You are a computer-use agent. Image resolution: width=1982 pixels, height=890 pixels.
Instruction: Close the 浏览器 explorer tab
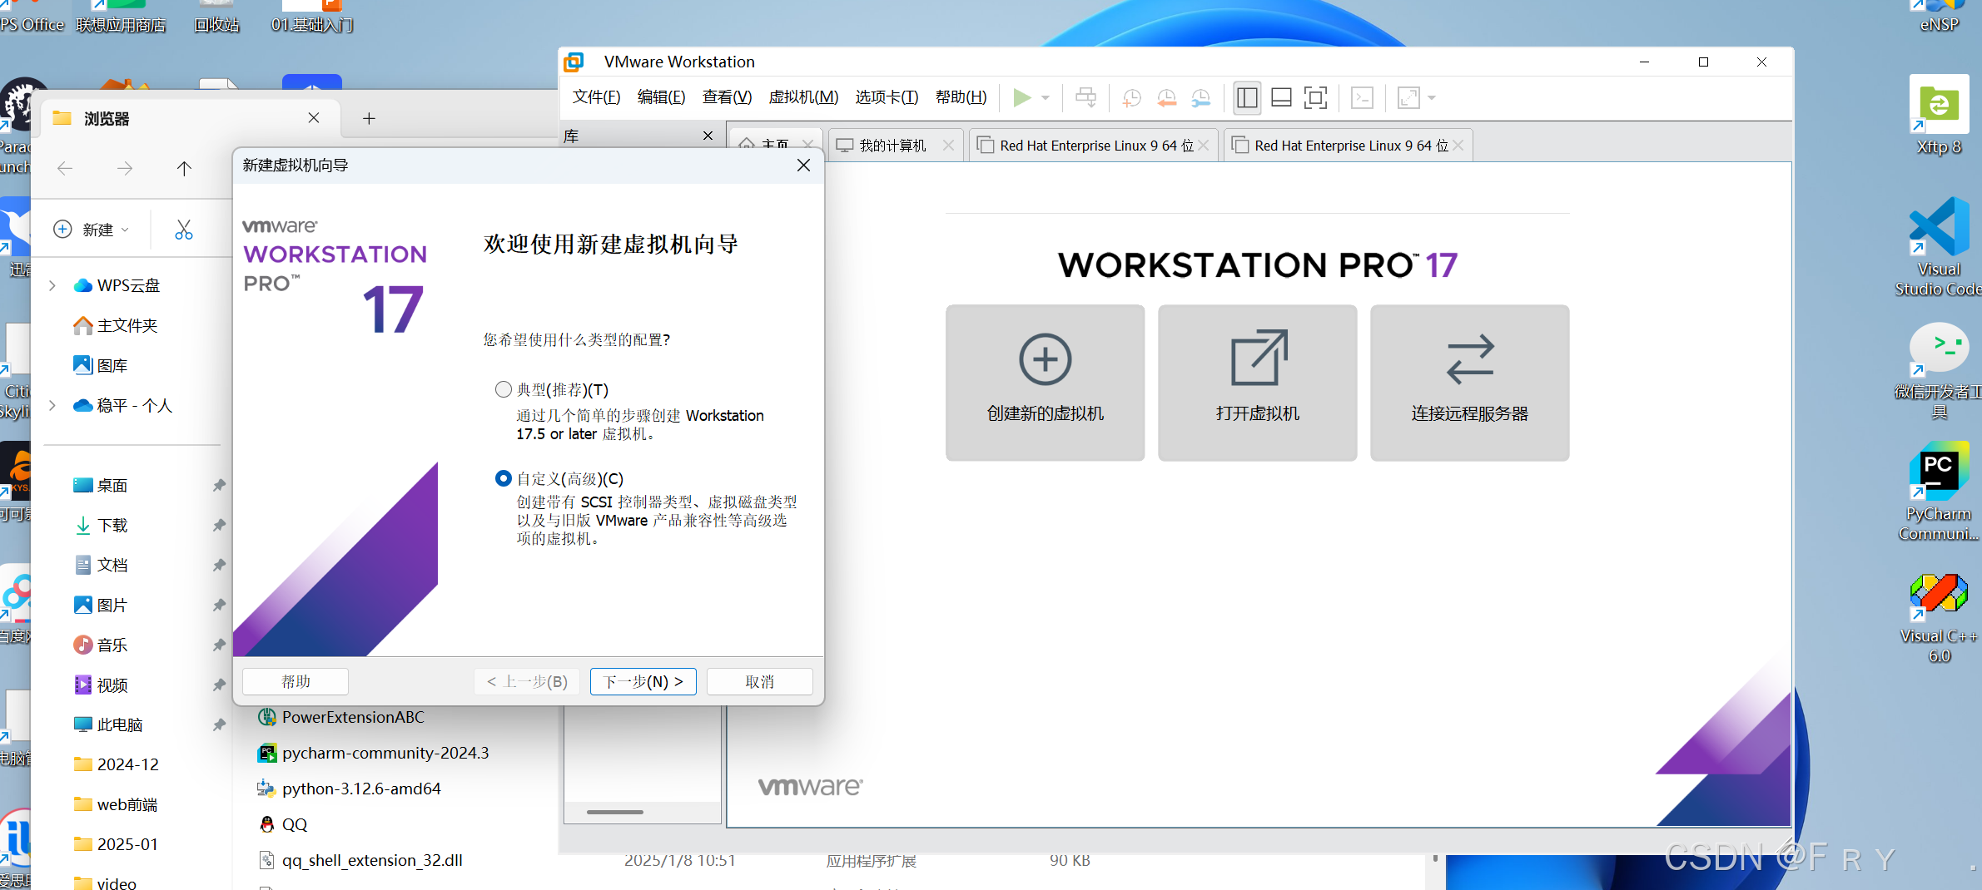click(x=314, y=118)
